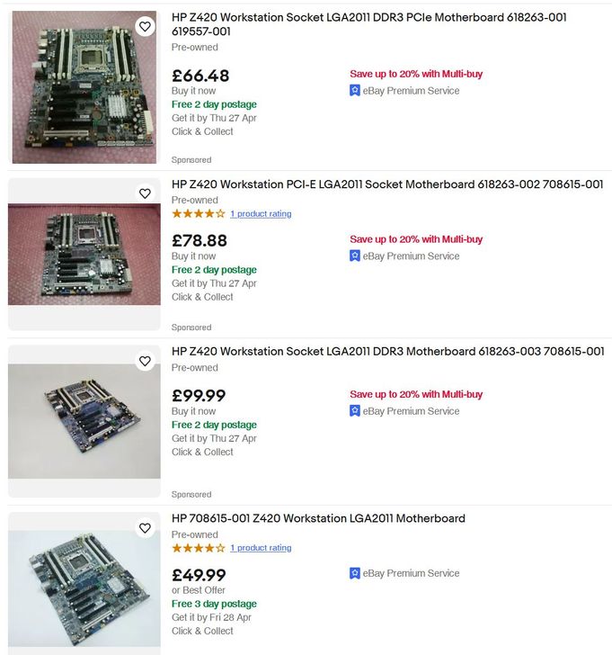Viewport: 612px width, 655px height.
Task: Open the 'PCI-E LGA2011 Socket Motherboard 618263-002' listing title
Action: (387, 184)
